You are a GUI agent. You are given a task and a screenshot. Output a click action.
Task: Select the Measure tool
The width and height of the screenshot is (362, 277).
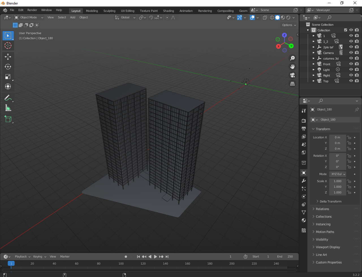(8, 108)
